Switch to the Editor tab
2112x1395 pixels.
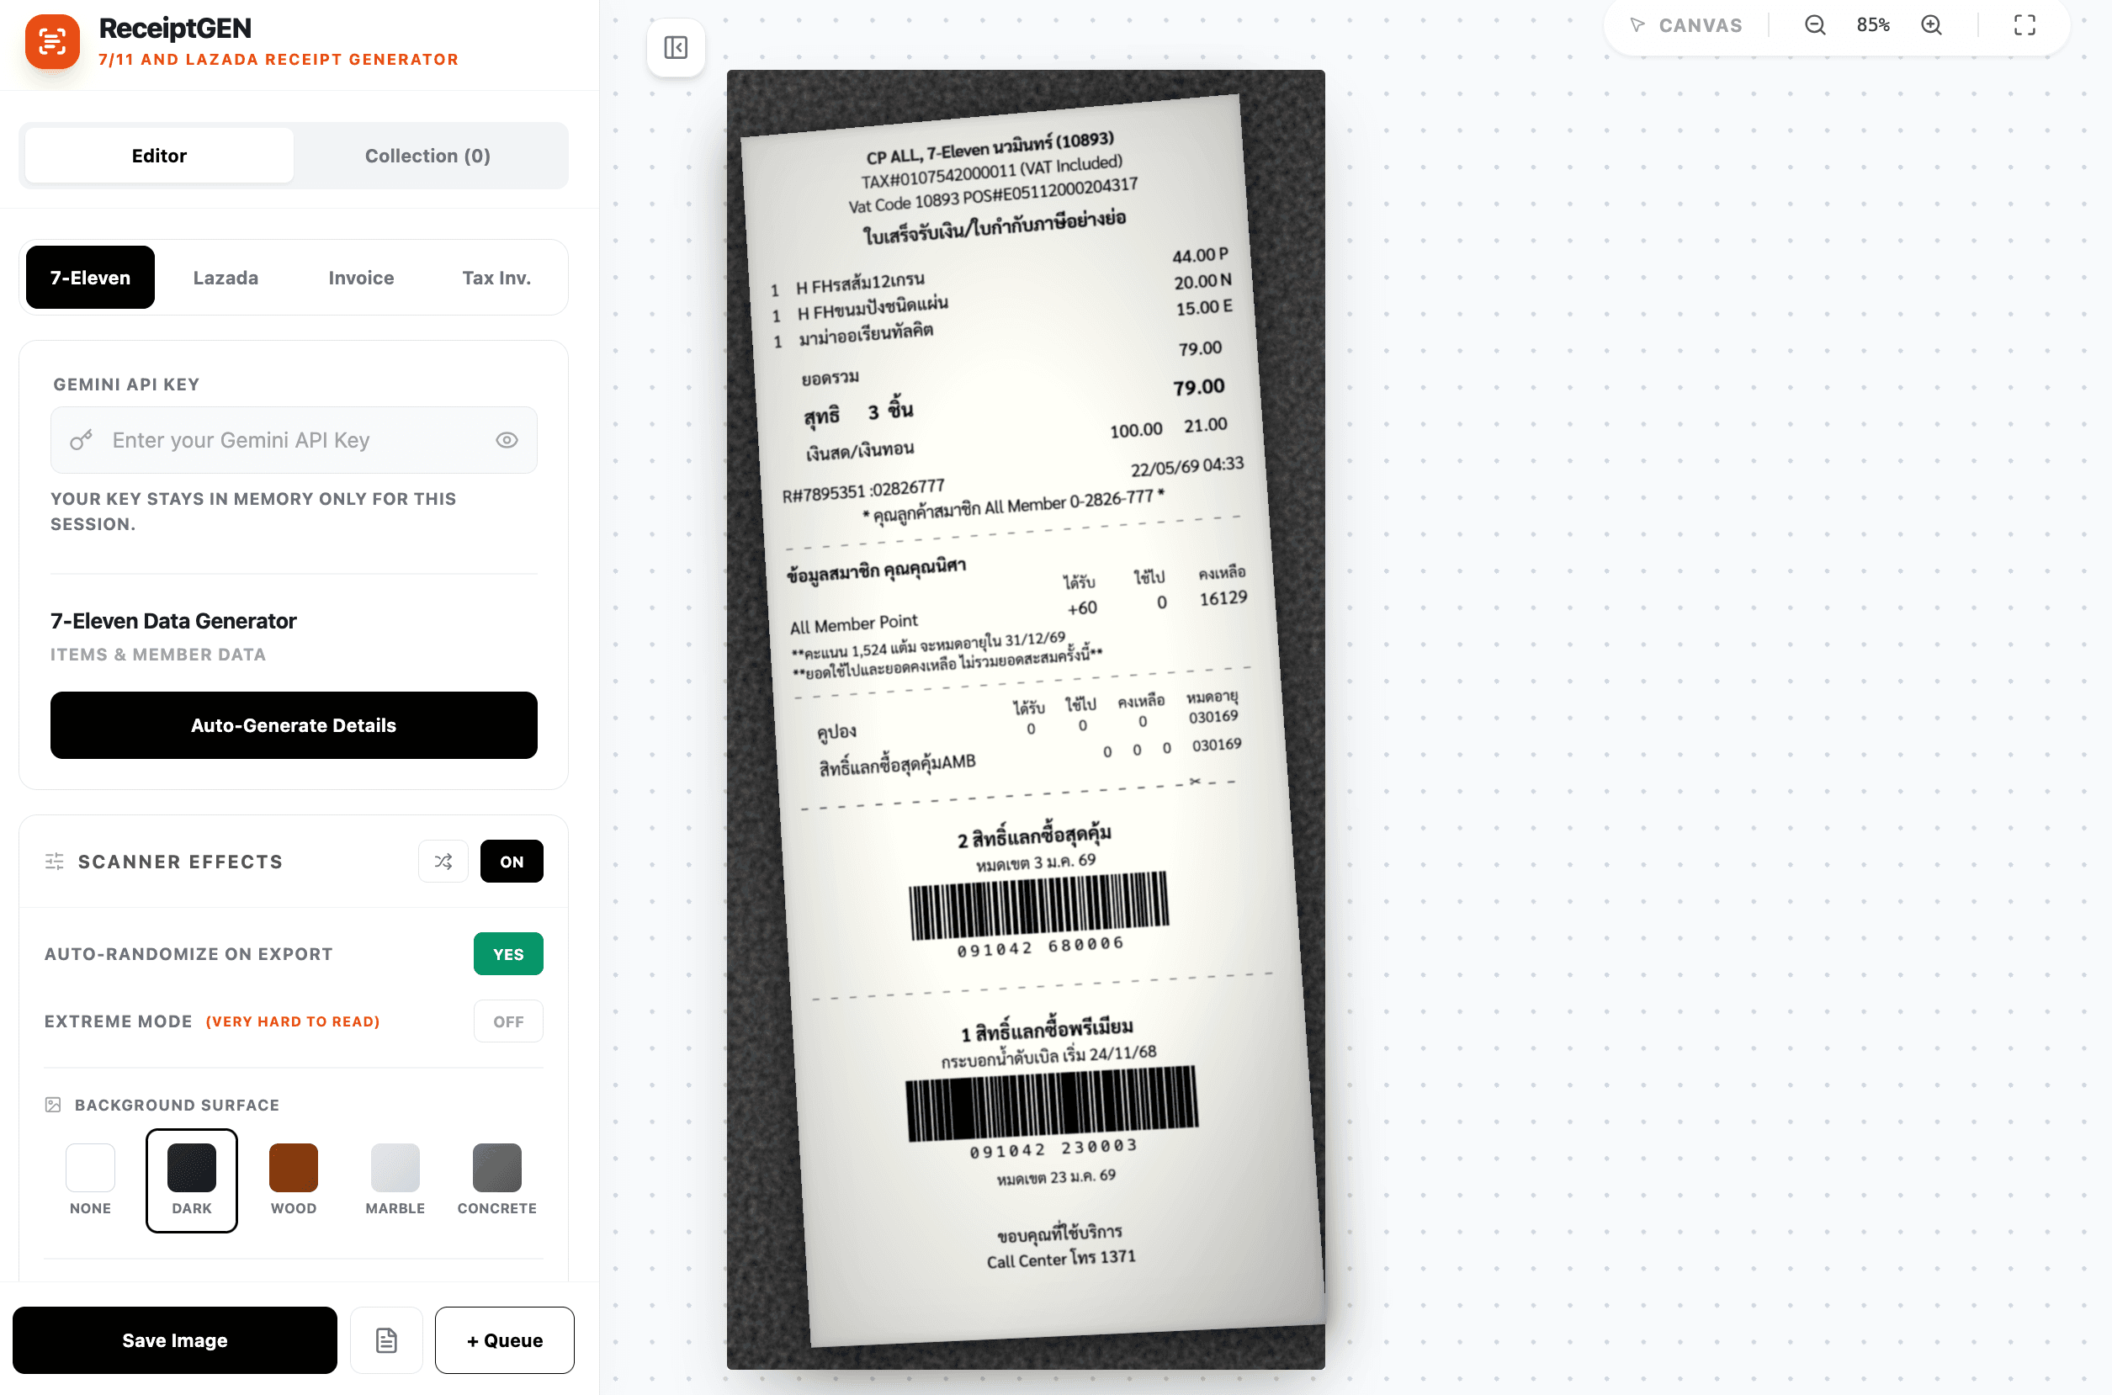click(x=159, y=156)
